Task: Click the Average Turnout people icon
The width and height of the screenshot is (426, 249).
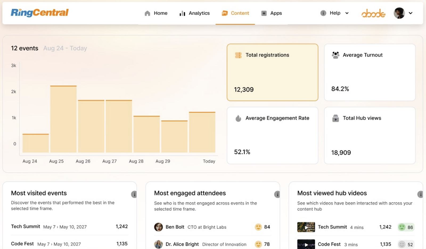Action: tap(335, 55)
